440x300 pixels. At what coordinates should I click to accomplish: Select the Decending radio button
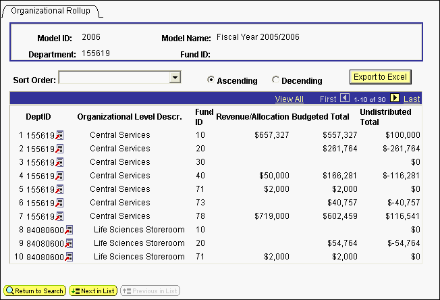pyautogui.click(x=275, y=80)
